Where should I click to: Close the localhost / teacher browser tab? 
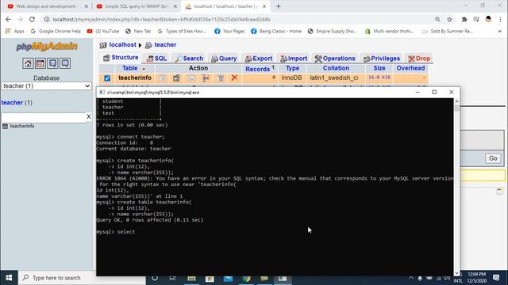264,6
